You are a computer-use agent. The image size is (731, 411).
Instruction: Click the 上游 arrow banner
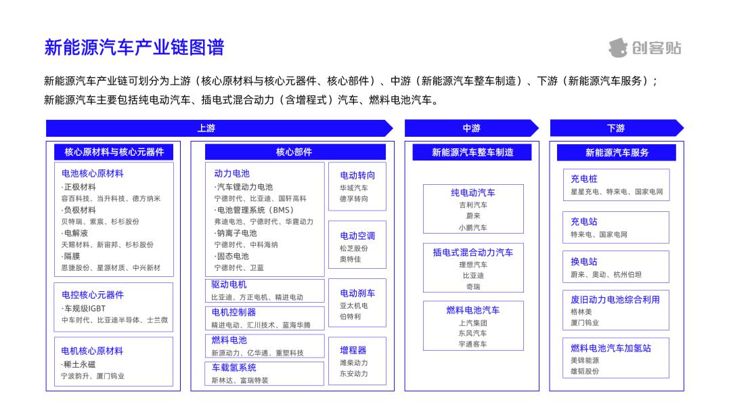click(x=219, y=128)
